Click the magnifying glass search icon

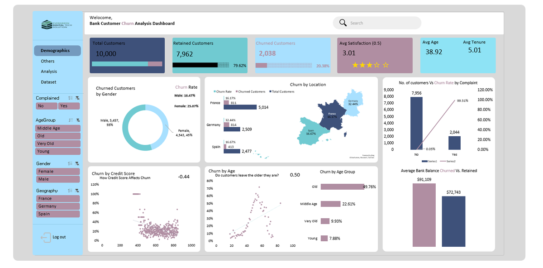(343, 23)
